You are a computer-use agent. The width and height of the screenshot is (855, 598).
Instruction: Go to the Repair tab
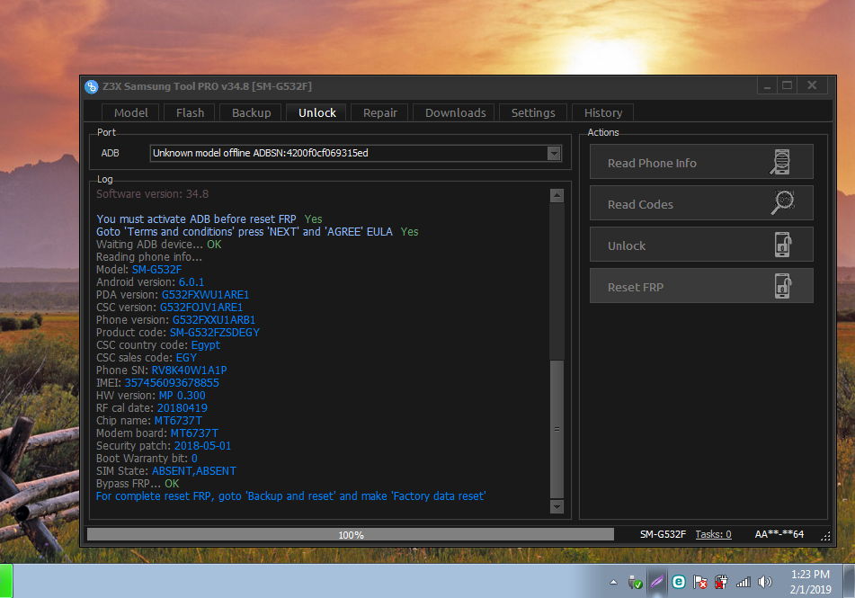[379, 112]
